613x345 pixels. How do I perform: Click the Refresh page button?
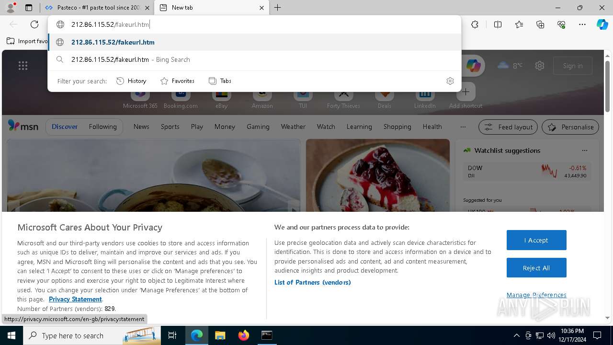pos(34,24)
